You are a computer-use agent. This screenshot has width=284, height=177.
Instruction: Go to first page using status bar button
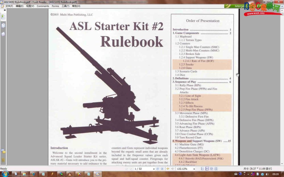(x=127, y=169)
